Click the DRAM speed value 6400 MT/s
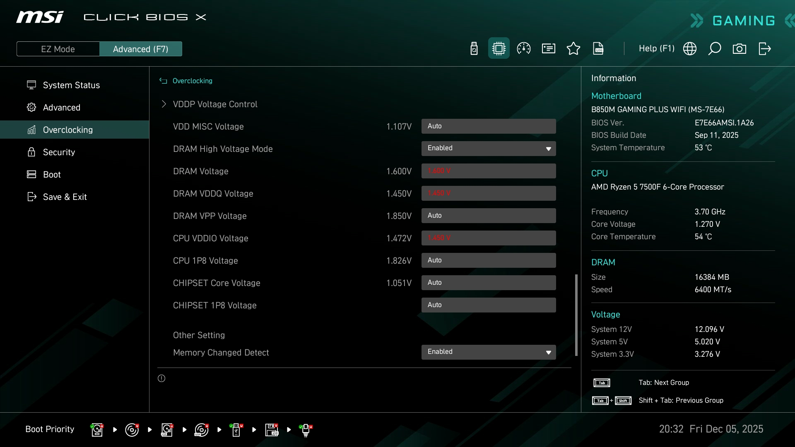 pos(713,290)
